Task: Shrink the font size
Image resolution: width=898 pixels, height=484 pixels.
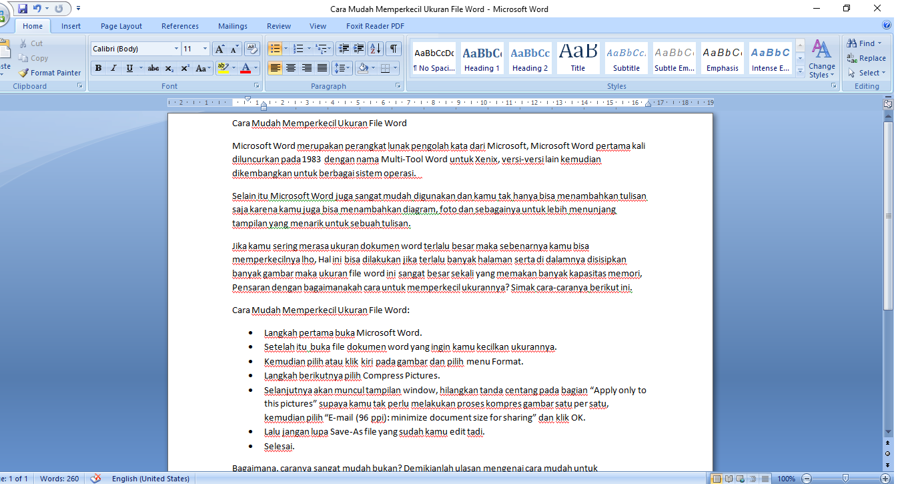Action: click(234, 49)
